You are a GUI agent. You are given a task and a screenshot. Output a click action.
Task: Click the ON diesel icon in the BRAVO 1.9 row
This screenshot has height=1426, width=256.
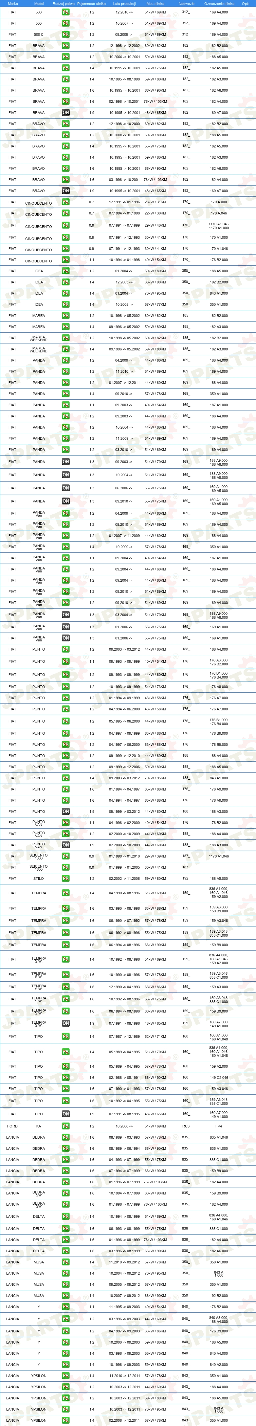[x=66, y=191]
